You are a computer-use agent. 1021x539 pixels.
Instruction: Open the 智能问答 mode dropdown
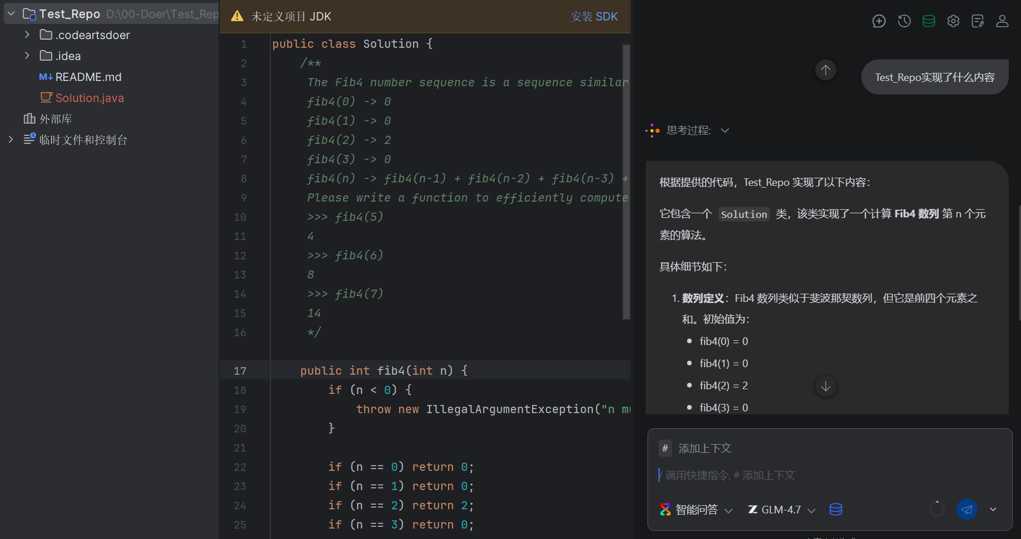pos(696,510)
